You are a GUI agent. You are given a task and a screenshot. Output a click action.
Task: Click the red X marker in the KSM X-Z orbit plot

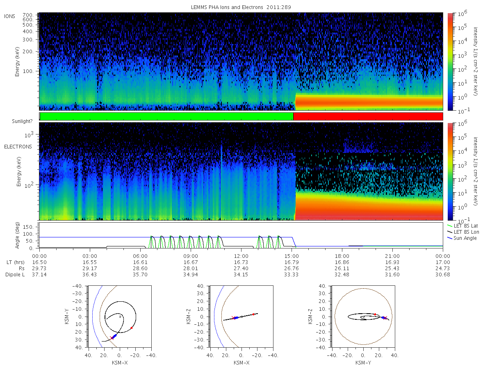(233, 318)
